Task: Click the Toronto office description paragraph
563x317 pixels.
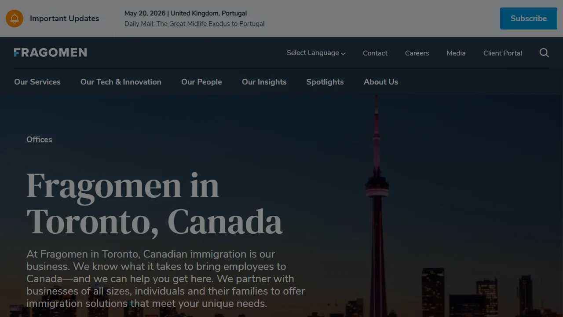Action: [x=166, y=279]
